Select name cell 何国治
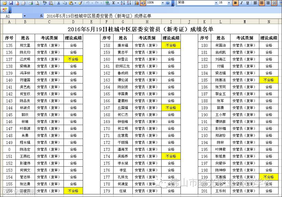 (221, 45)
